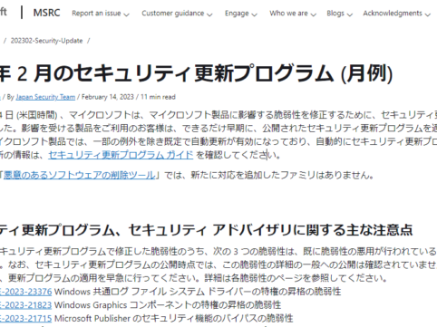Open the Acknowledgments menu

(396, 14)
